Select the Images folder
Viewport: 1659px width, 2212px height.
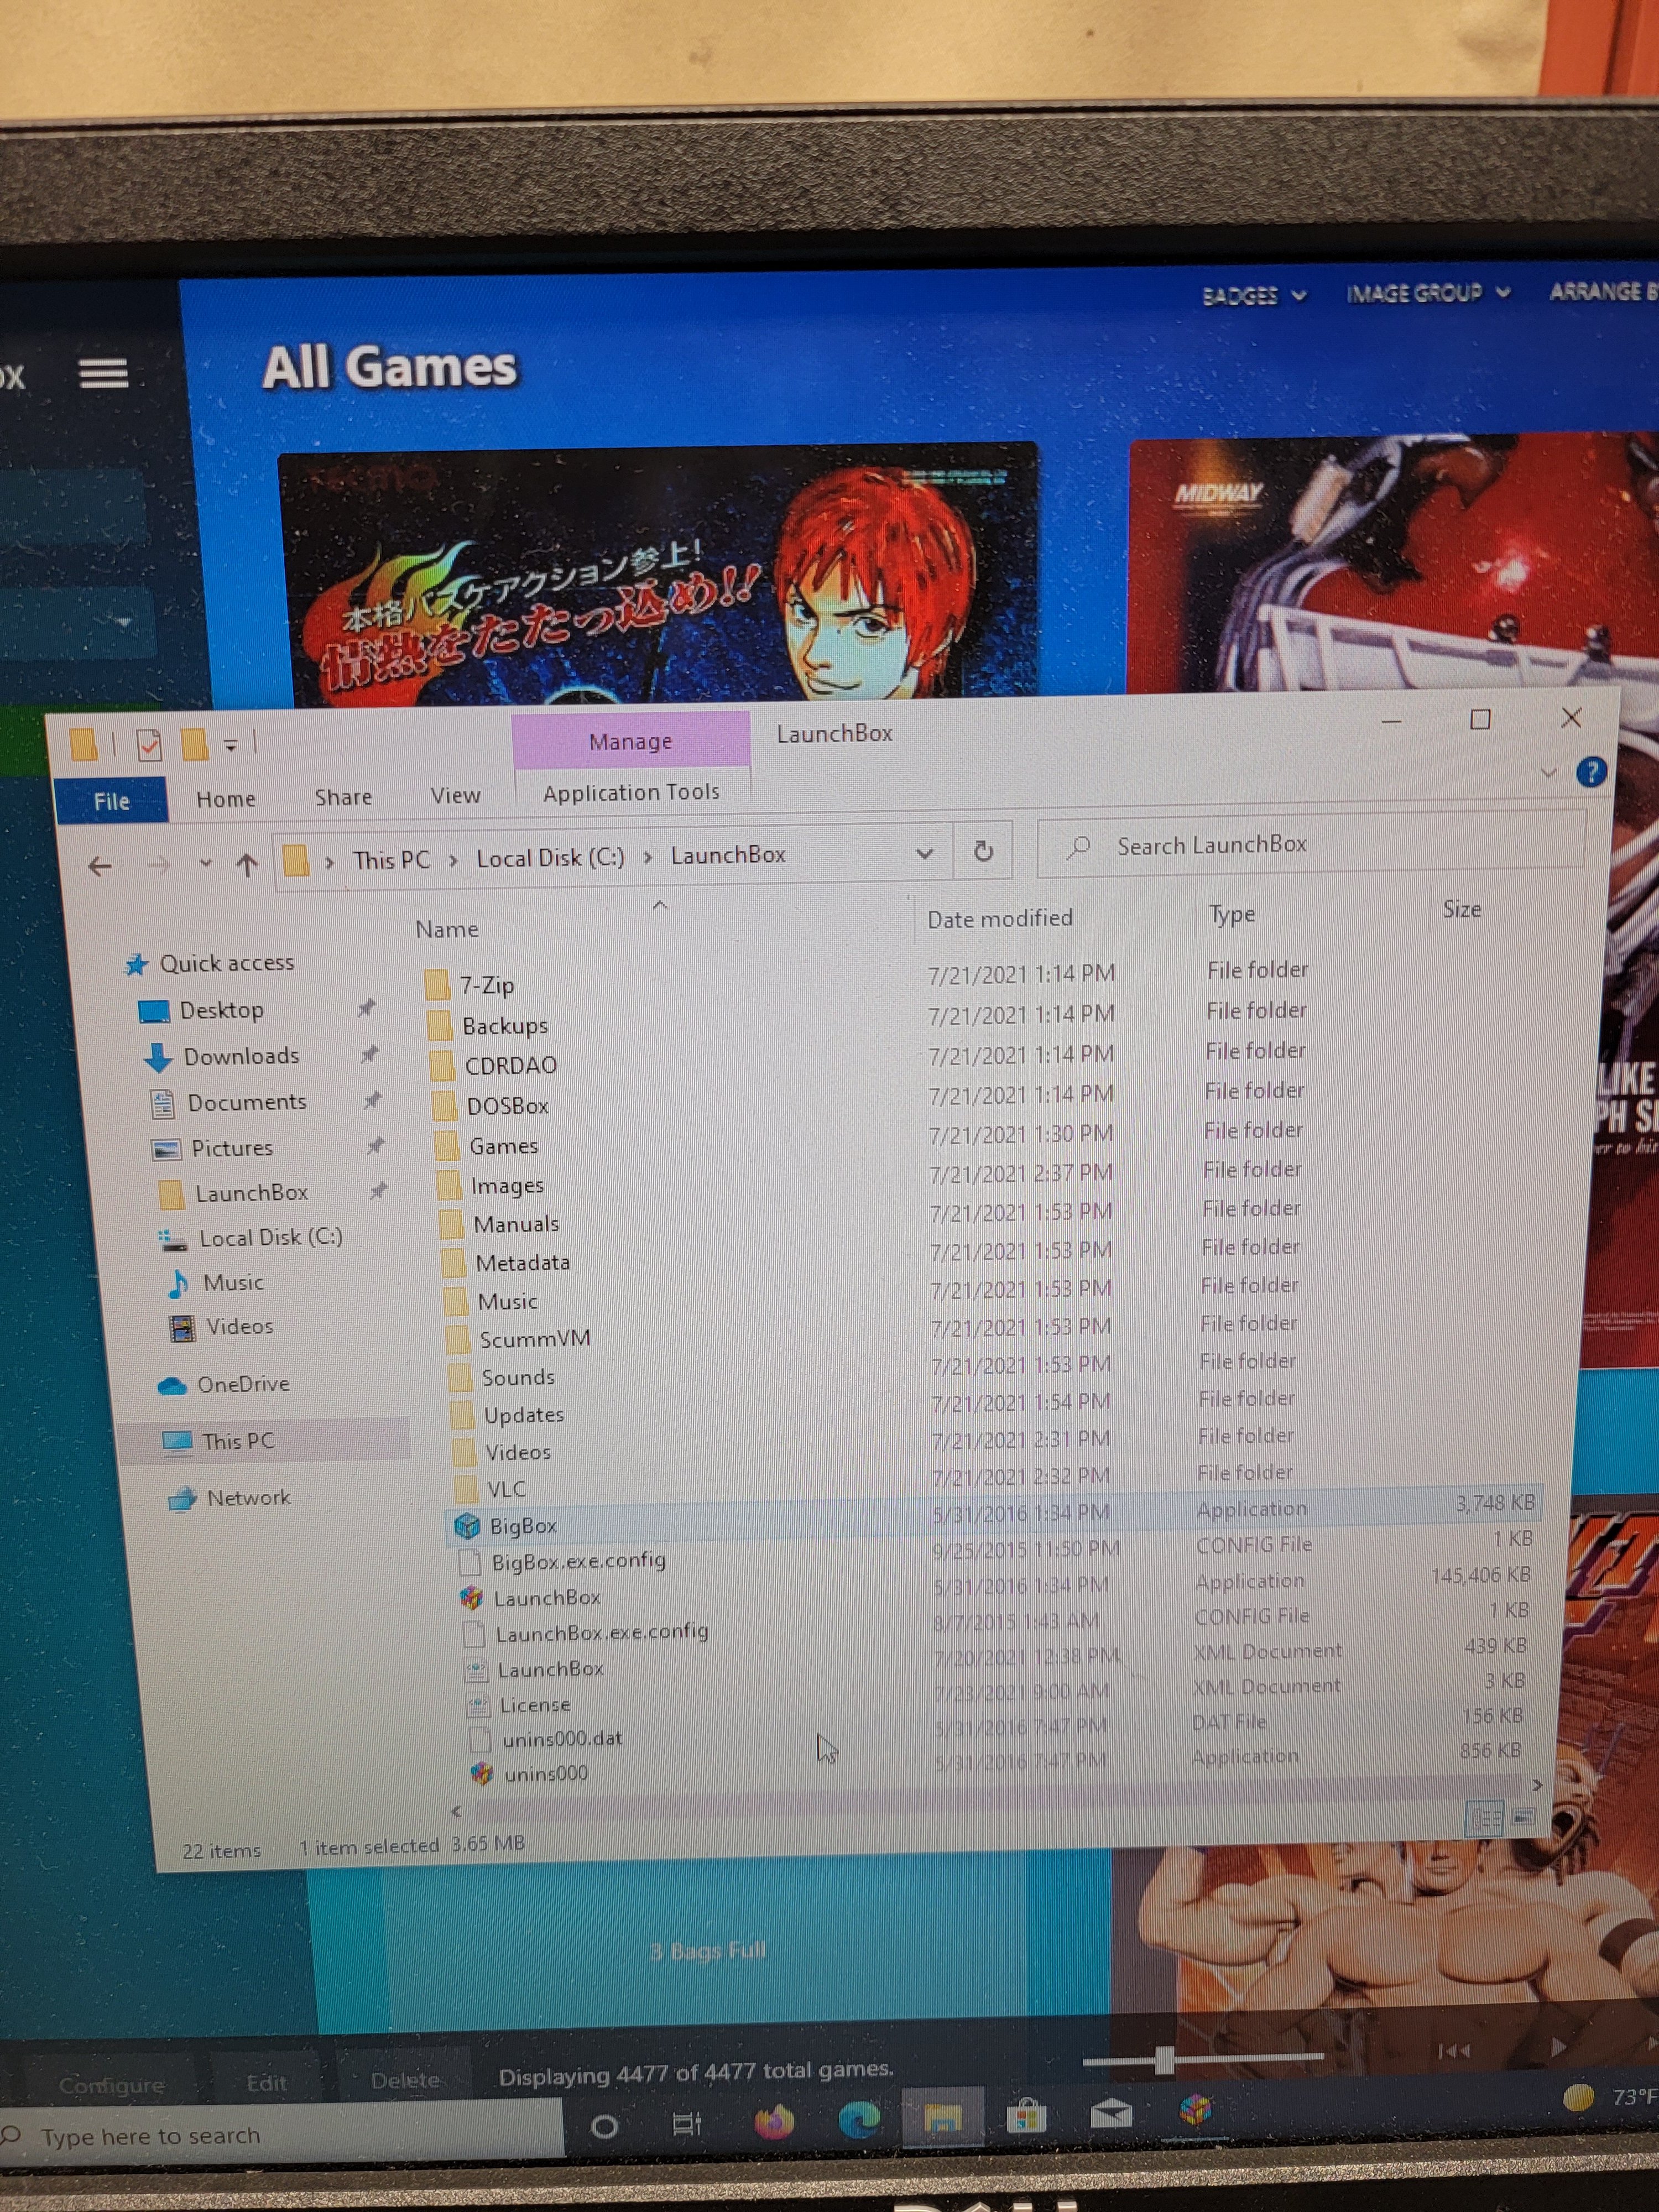pyautogui.click(x=507, y=1185)
